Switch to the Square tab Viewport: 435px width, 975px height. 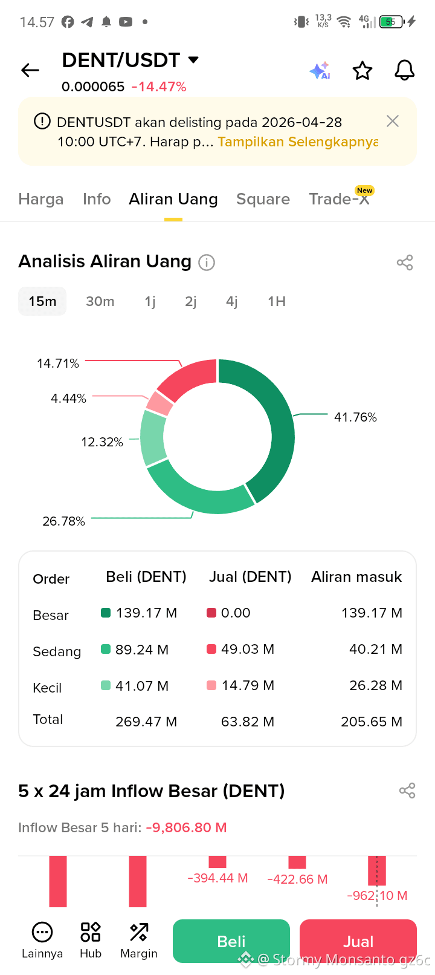pyautogui.click(x=263, y=199)
